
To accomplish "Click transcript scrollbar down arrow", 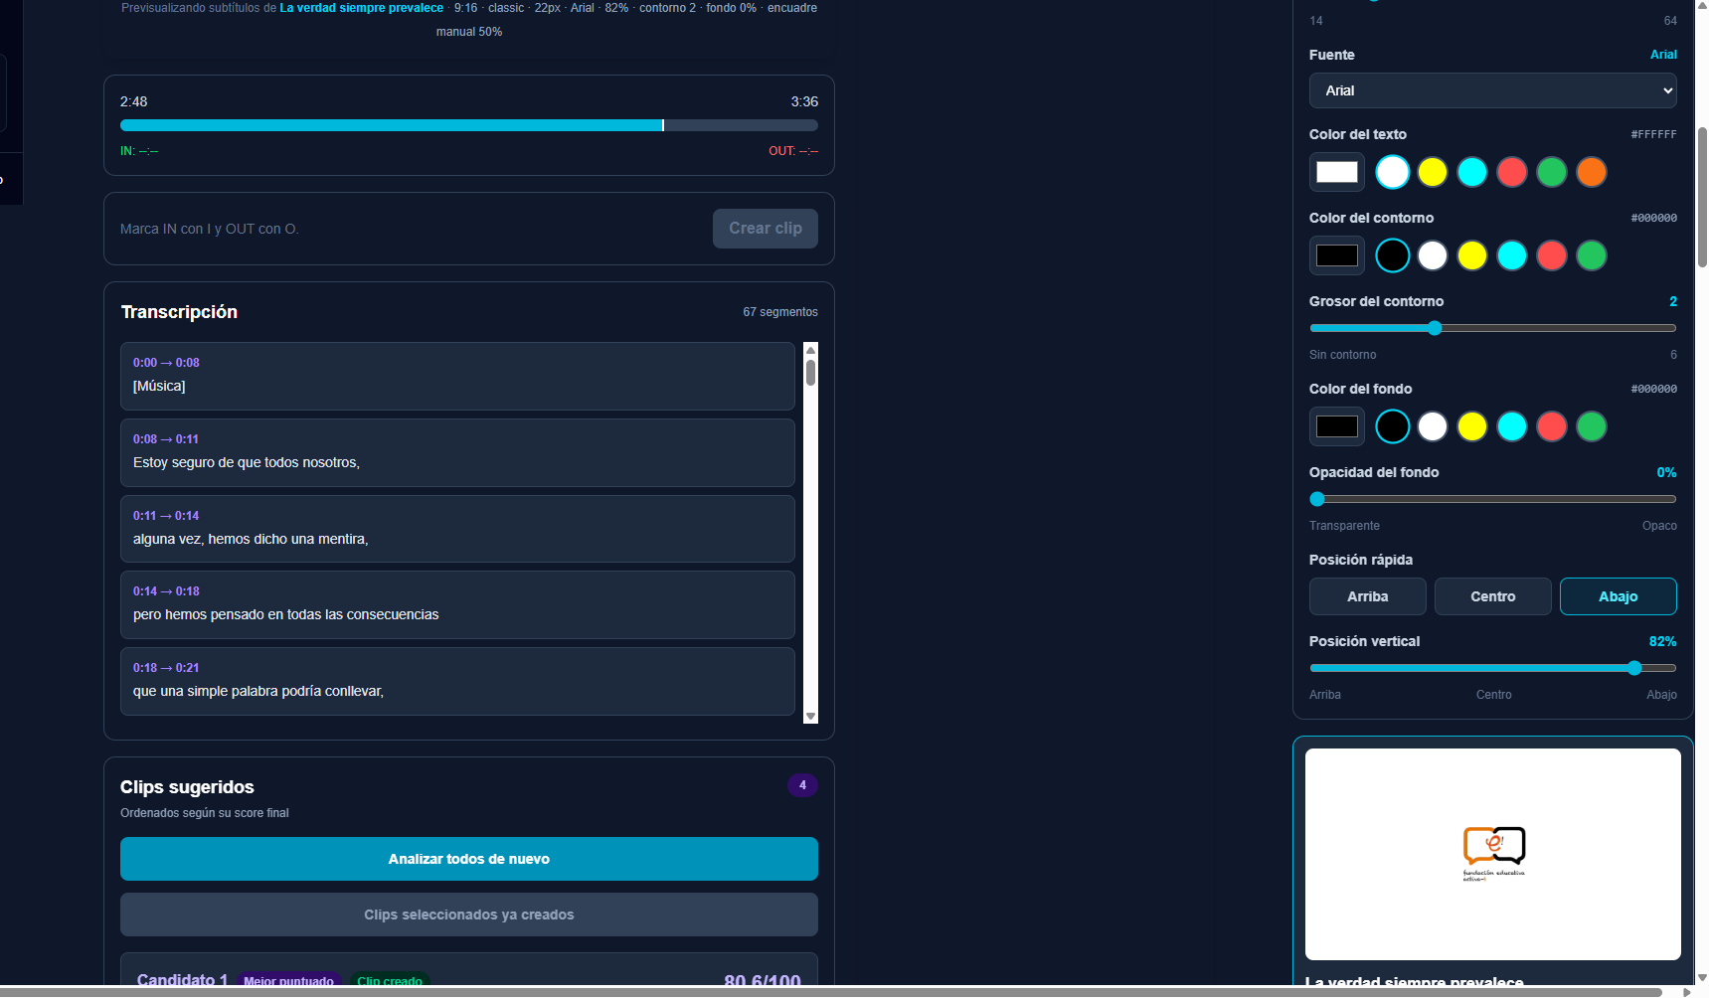I will point(811,716).
